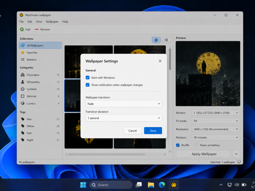Click the monitor icon in status bar

pos(239,162)
